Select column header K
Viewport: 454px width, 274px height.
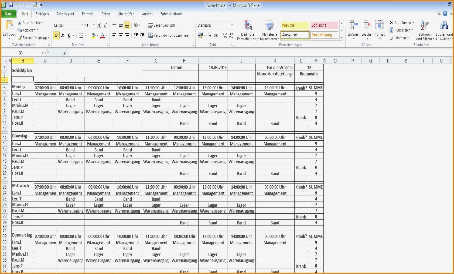(275, 61)
